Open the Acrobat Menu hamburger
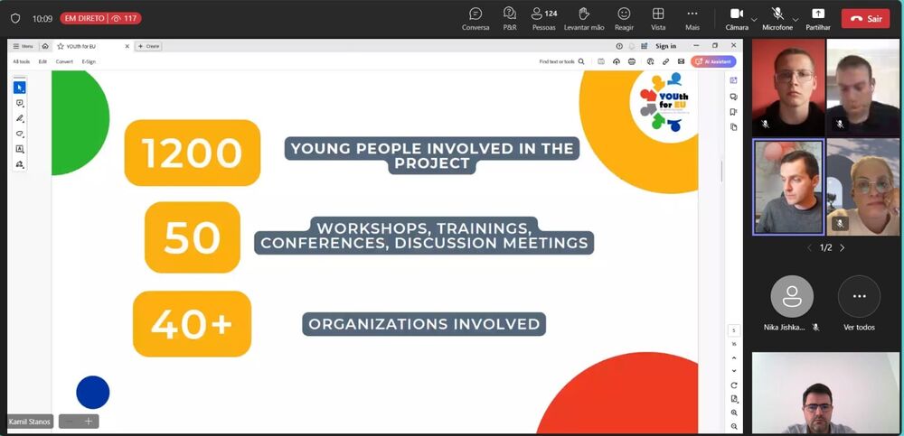Viewport: 904px width, 436px height. point(24,46)
